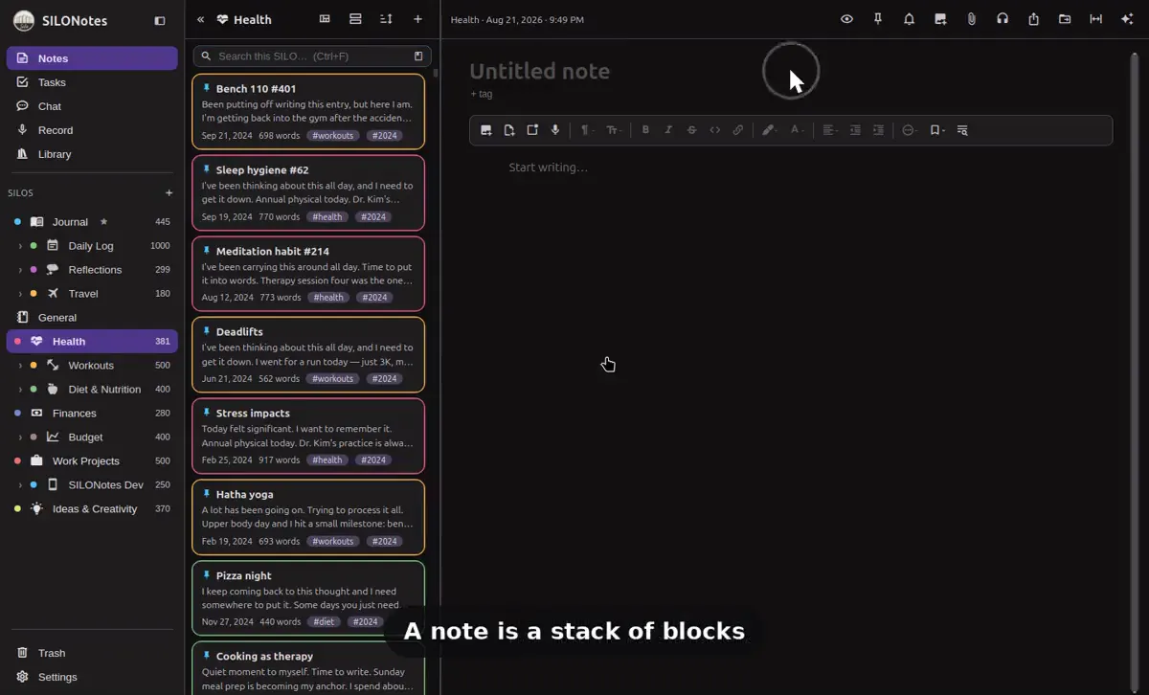Image resolution: width=1149 pixels, height=695 pixels.
Task: Increase indent in editor toolbar
Action: coord(878,130)
